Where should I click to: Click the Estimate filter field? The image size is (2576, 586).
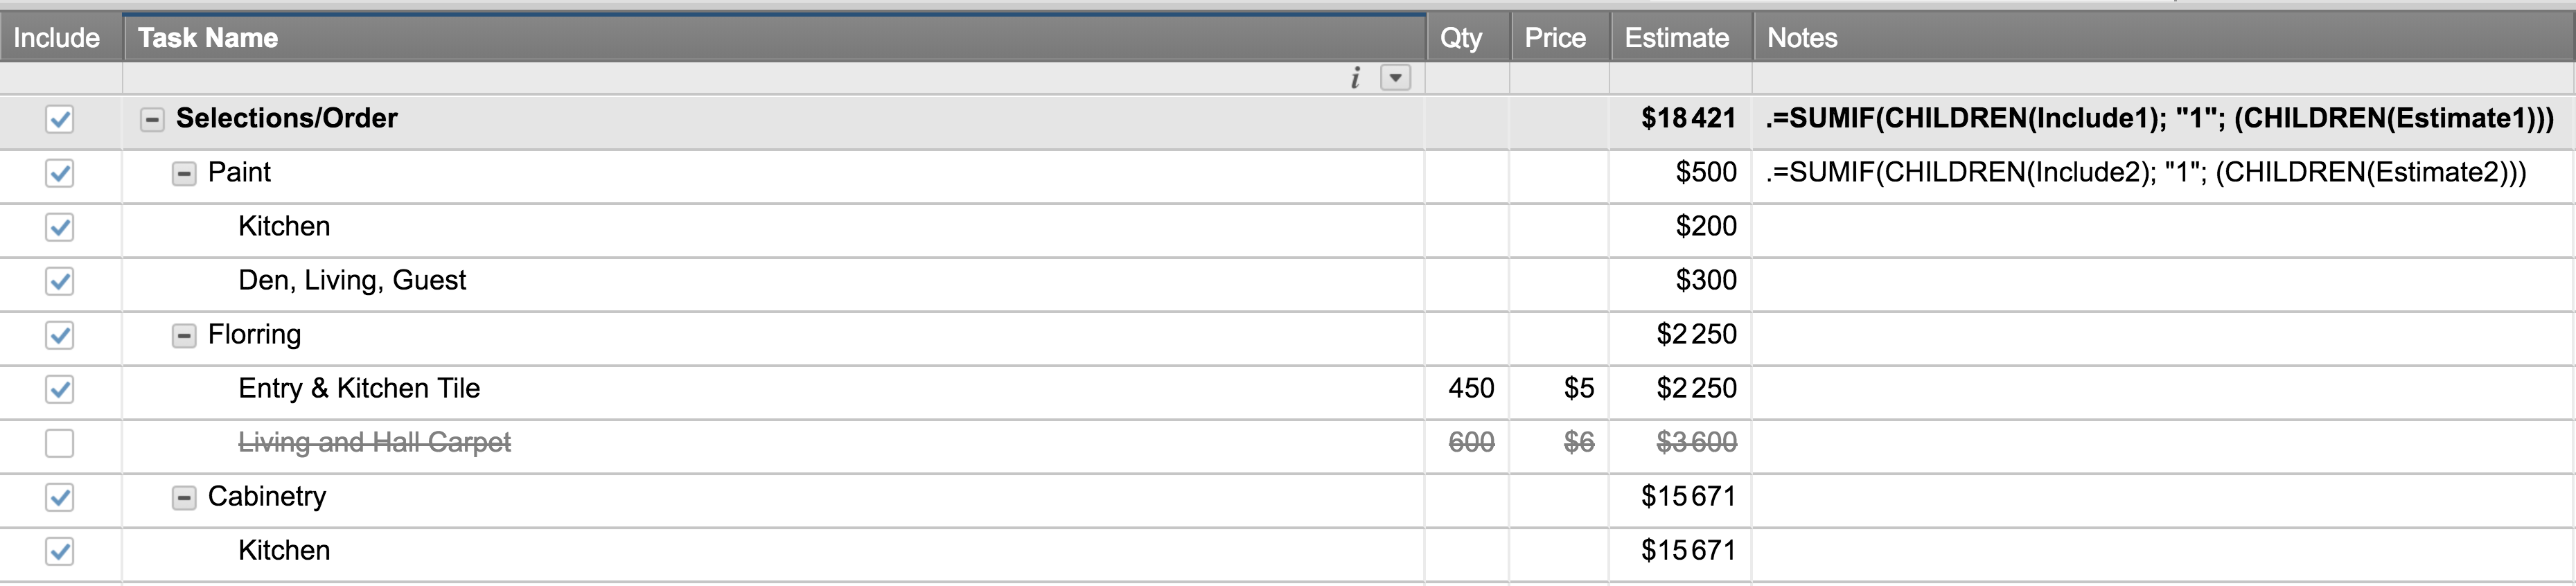(1681, 78)
